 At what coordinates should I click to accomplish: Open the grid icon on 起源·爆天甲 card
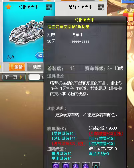[101, 7]
